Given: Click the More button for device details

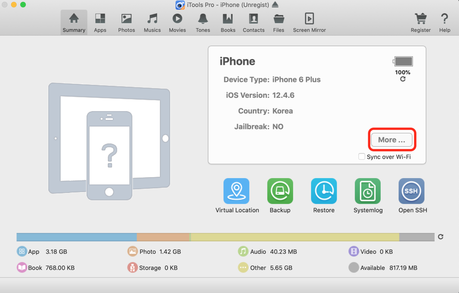Looking at the screenshot, I should click(x=391, y=139).
